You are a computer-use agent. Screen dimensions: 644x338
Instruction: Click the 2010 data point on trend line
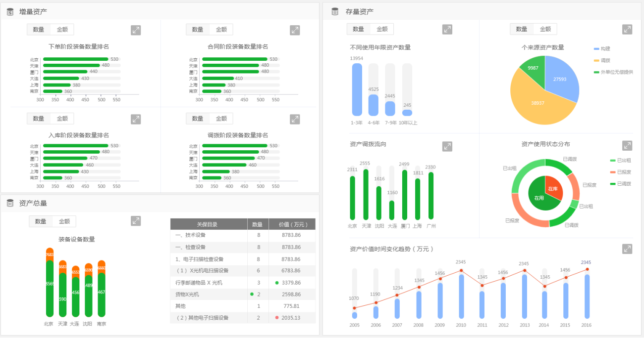[461, 270]
